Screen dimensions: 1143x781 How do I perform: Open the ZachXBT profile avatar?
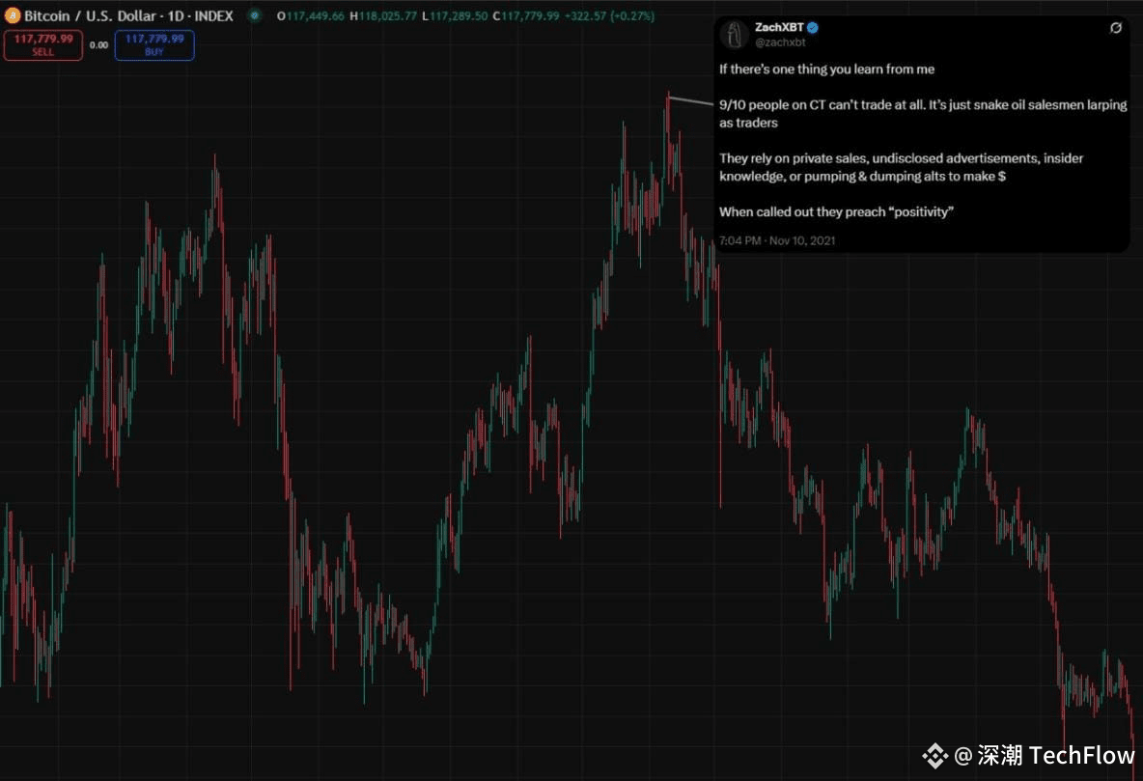click(734, 35)
